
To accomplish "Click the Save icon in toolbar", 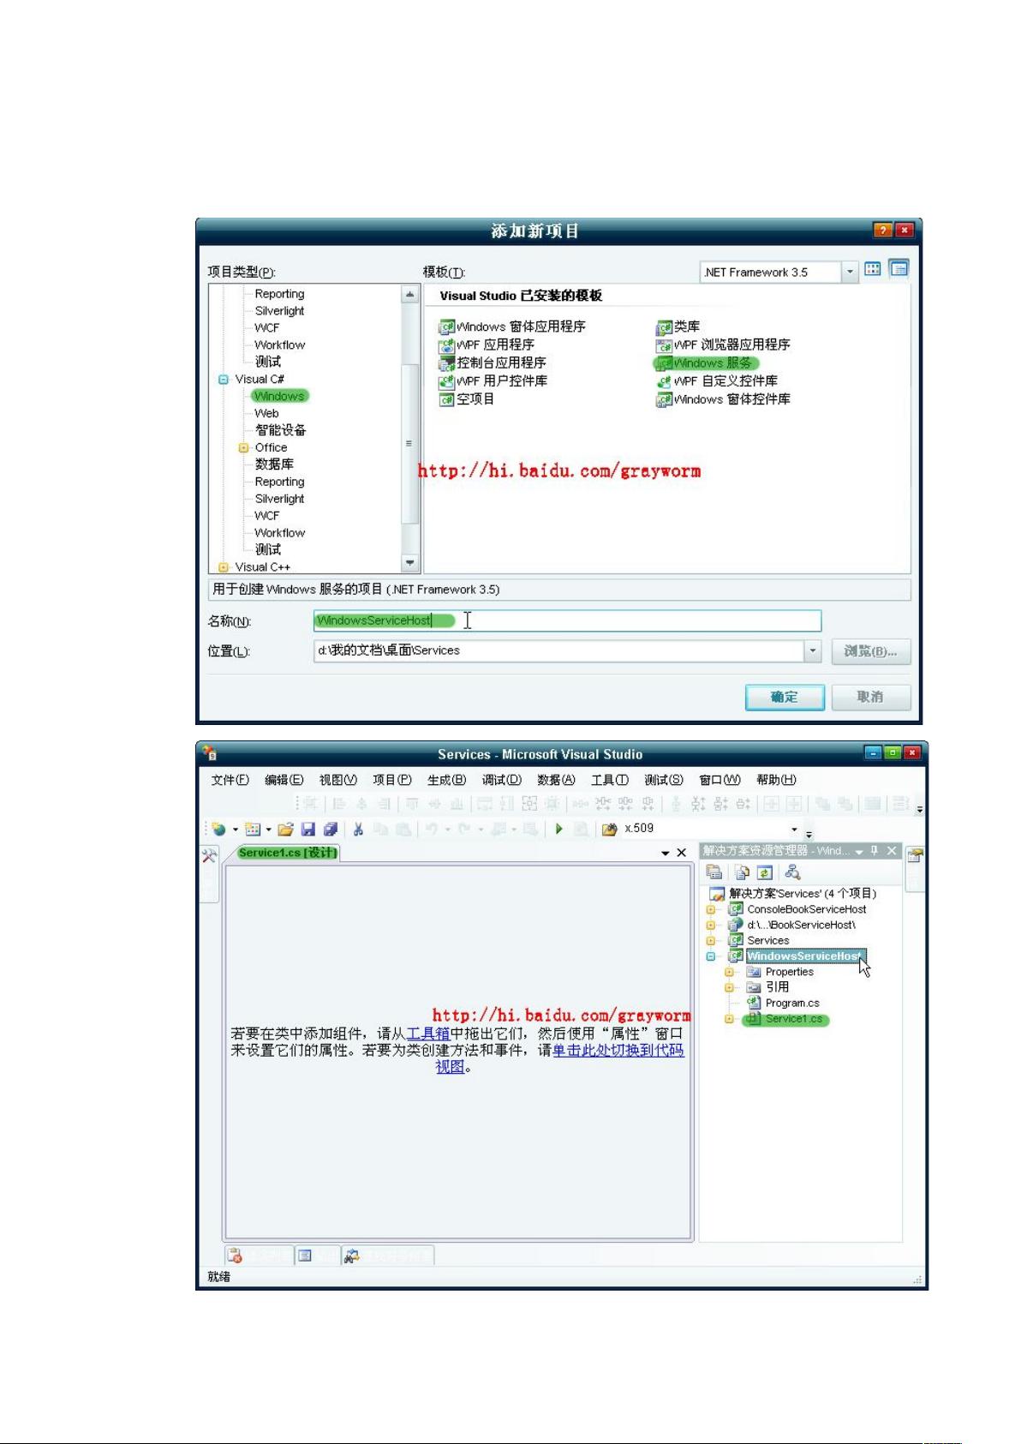I will point(308,829).
